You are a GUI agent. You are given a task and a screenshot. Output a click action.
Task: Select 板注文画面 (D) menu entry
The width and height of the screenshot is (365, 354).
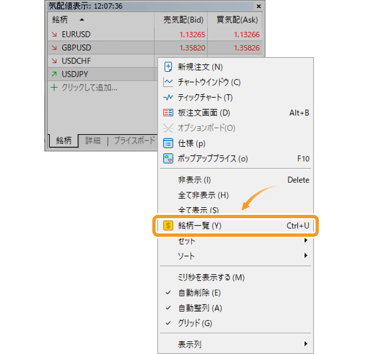click(x=235, y=113)
